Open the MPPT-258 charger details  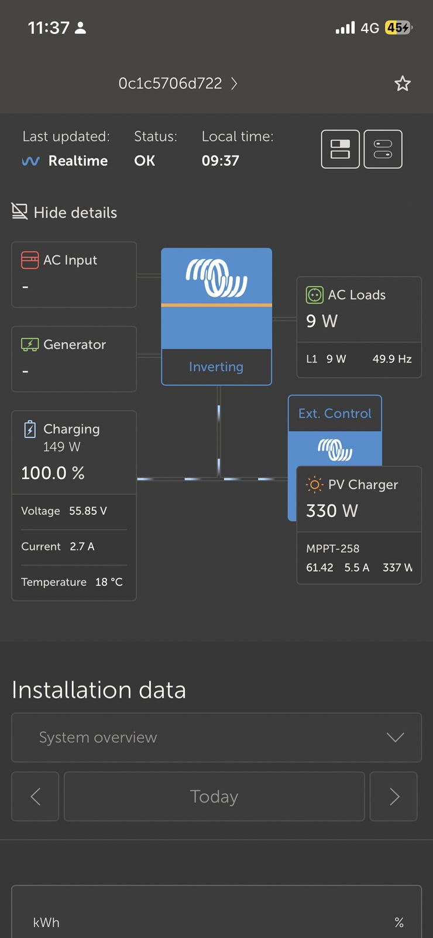(x=359, y=558)
